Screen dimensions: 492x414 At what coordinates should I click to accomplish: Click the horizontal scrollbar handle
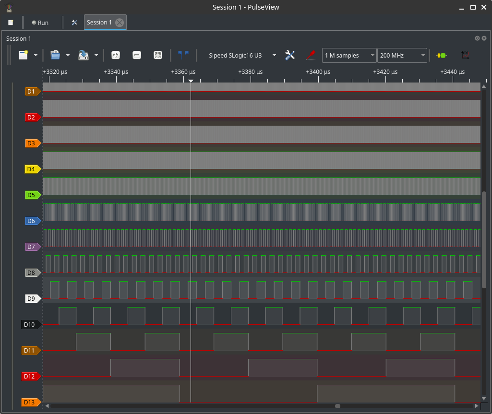pos(337,406)
